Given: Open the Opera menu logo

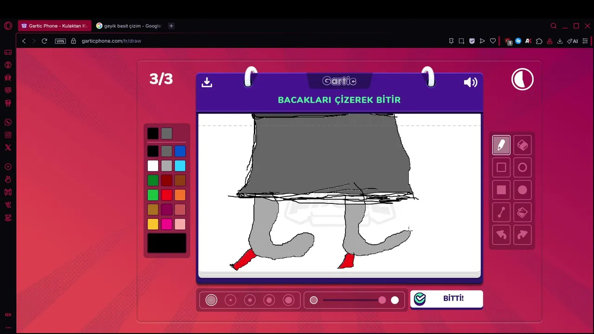Looking at the screenshot, I should (8, 26).
